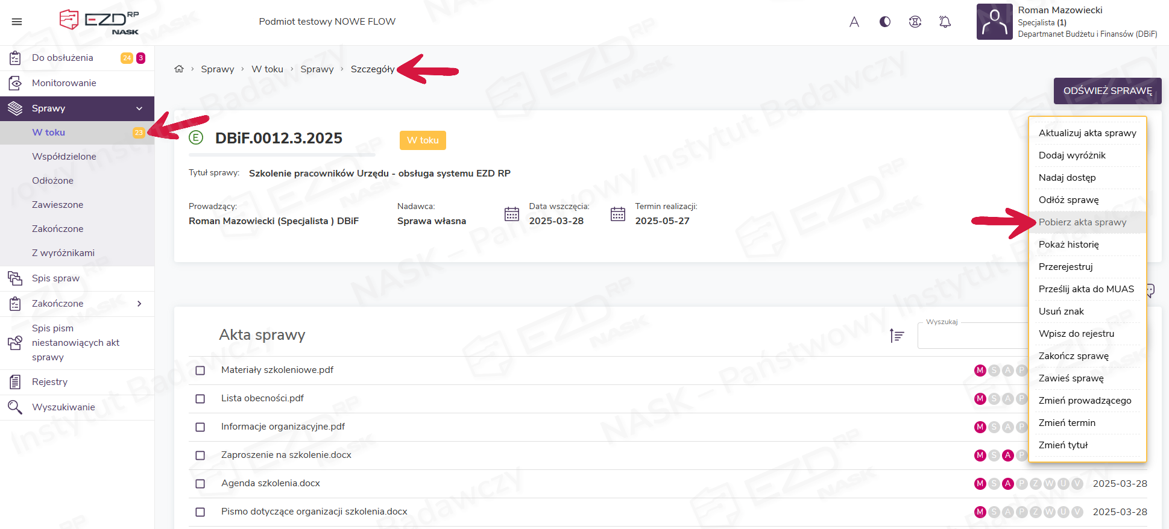This screenshot has height=529, width=1169.
Task: Check the box for Materiały szkoleniowe.pdf
Action: [x=200, y=371]
